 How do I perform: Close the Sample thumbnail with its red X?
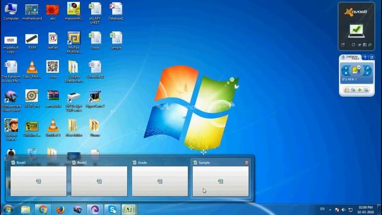247,162
